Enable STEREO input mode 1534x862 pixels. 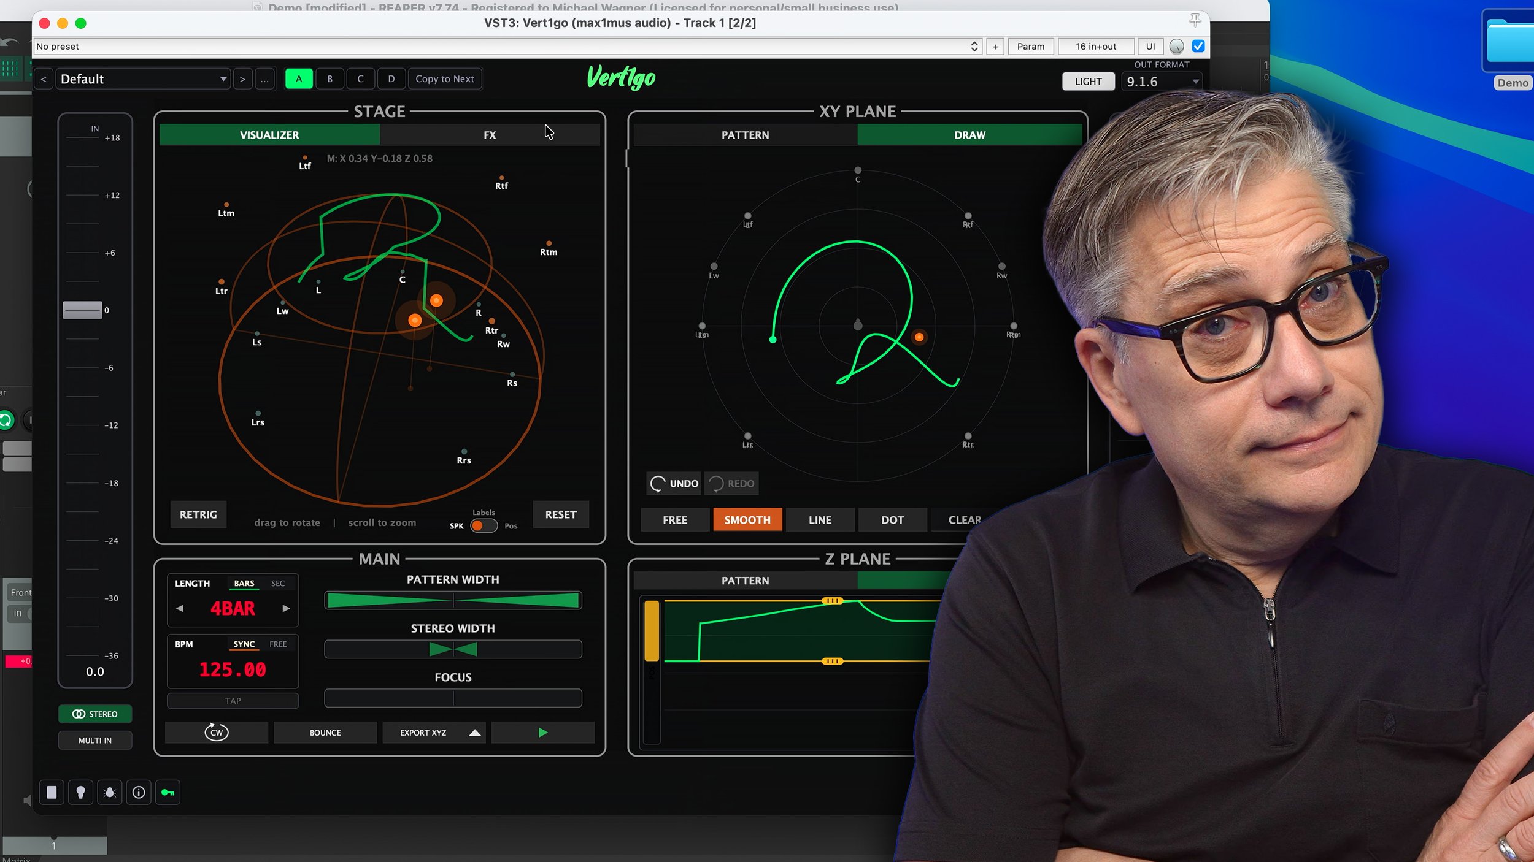pos(95,714)
